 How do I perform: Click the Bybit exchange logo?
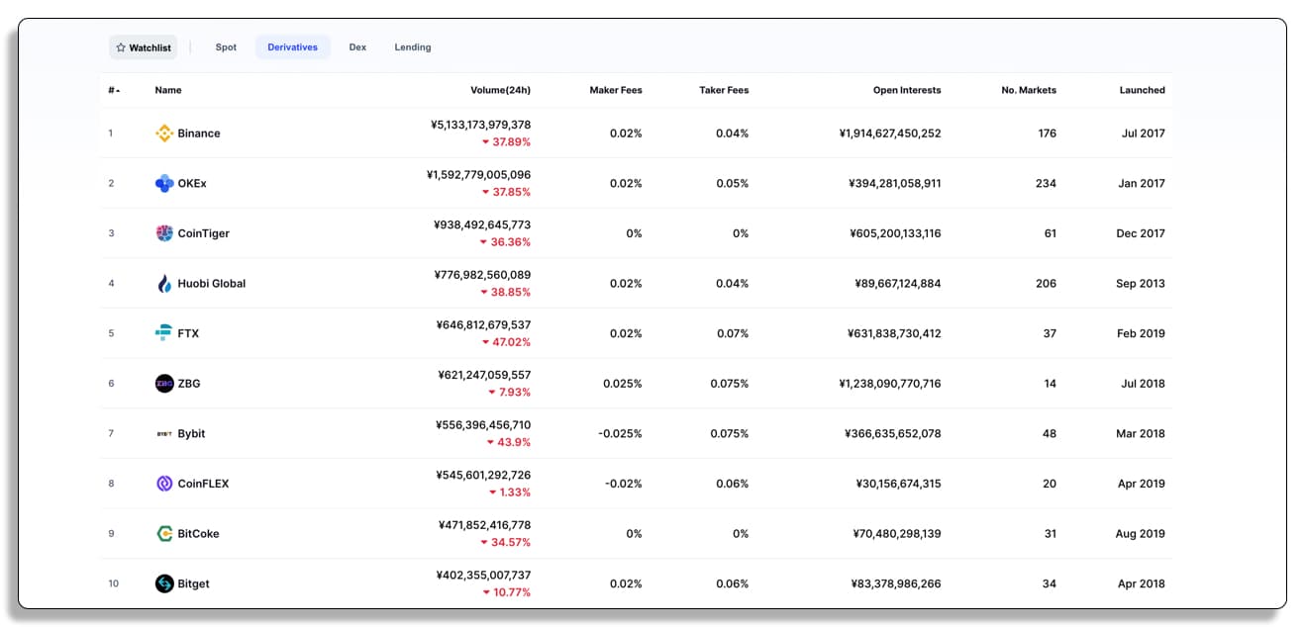[x=164, y=434]
